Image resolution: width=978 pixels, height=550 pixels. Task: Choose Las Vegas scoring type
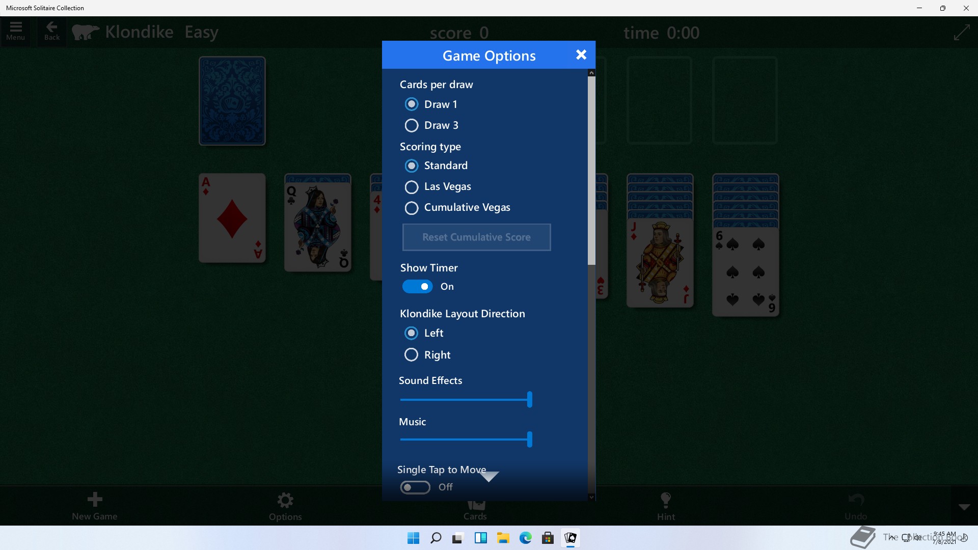pos(438,187)
